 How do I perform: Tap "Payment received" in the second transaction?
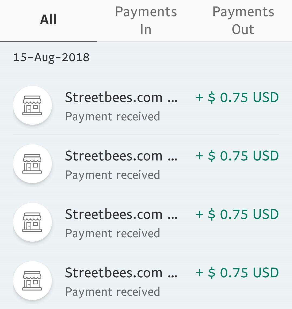(x=112, y=175)
